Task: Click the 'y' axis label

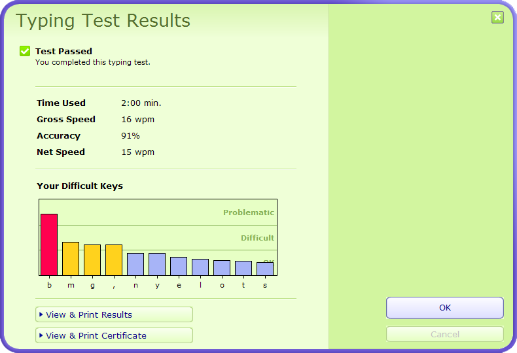Action: tap(157, 286)
